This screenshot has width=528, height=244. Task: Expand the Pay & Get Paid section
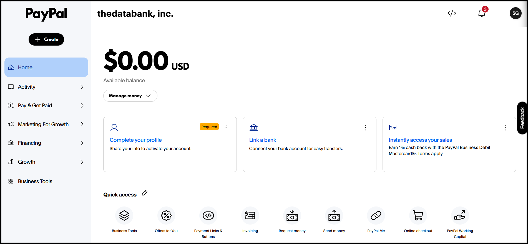click(x=46, y=105)
